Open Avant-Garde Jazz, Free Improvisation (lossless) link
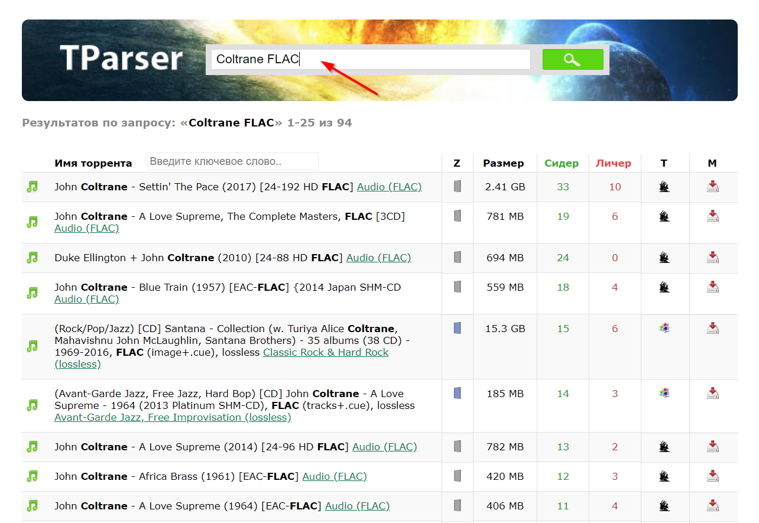 (173, 417)
